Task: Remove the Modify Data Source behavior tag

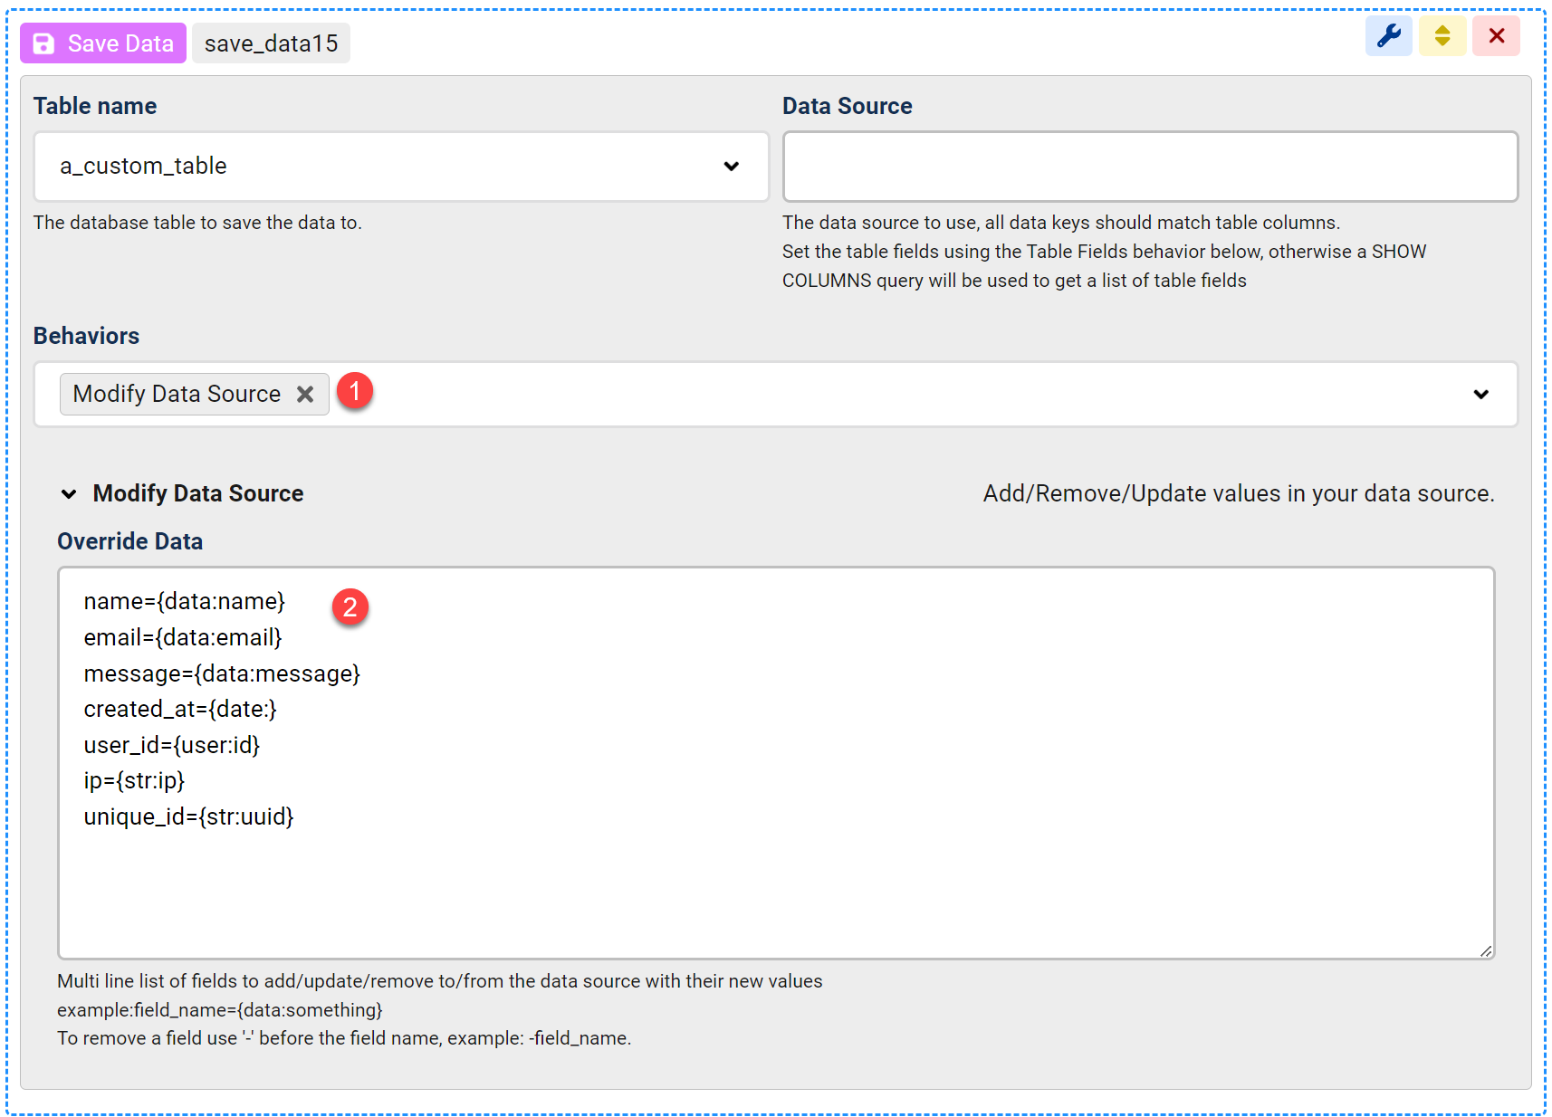Action: pyautogui.click(x=305, y=395)
